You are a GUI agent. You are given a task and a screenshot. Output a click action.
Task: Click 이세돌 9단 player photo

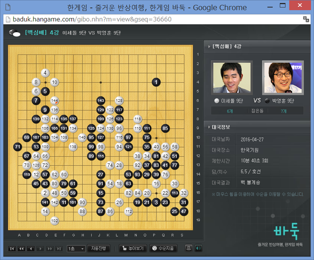[232, 78]
